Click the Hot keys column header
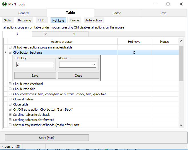The height and width of the screenshot is (150, 188). click(134, 42)
